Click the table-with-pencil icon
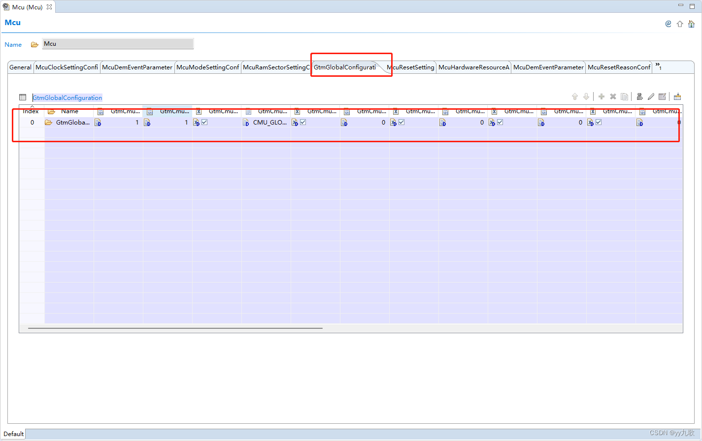702x441 pixels. [x=663, y=96]
